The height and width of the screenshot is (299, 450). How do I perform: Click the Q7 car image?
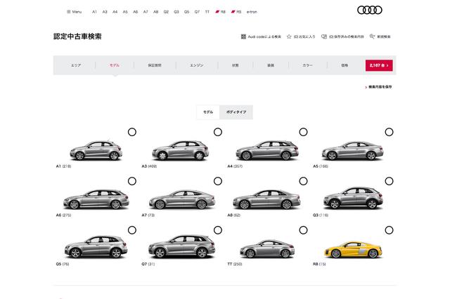point(181,246)
